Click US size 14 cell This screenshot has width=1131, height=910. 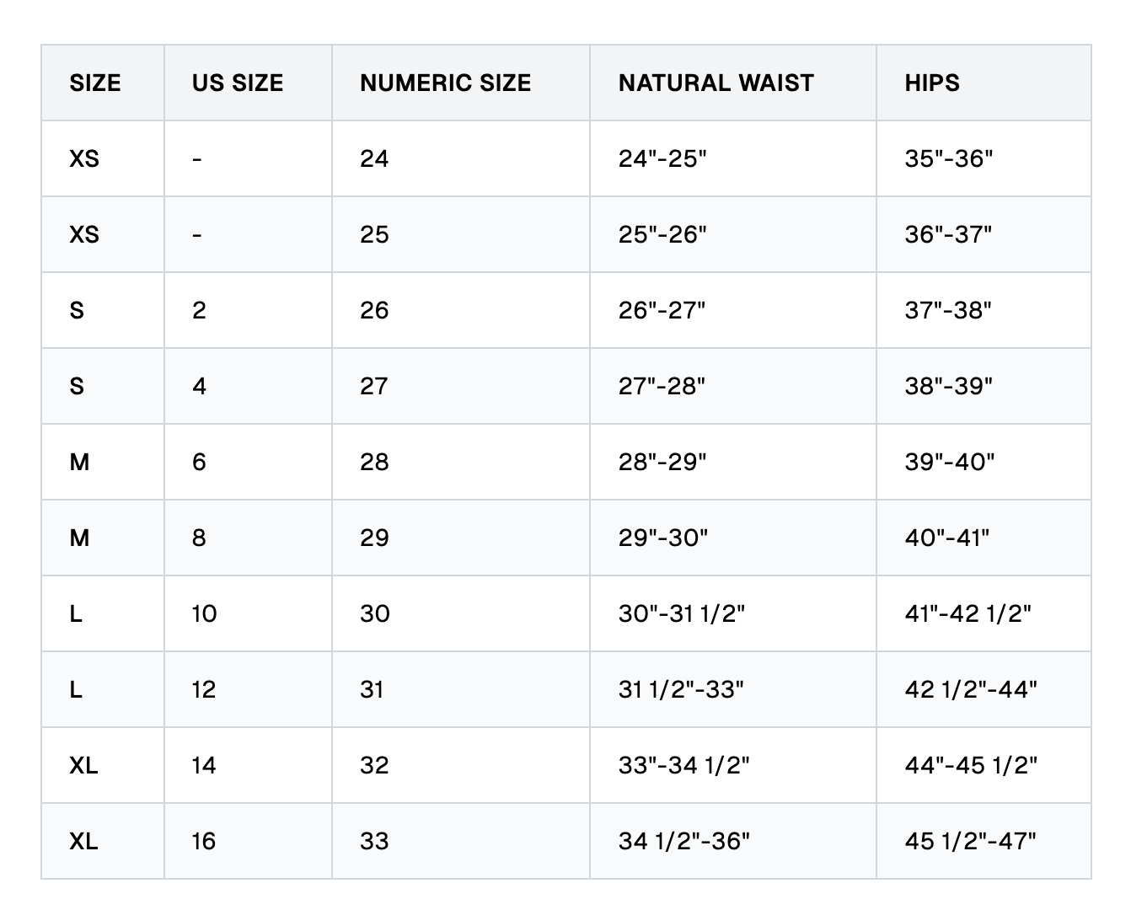[x=204, y=765]
